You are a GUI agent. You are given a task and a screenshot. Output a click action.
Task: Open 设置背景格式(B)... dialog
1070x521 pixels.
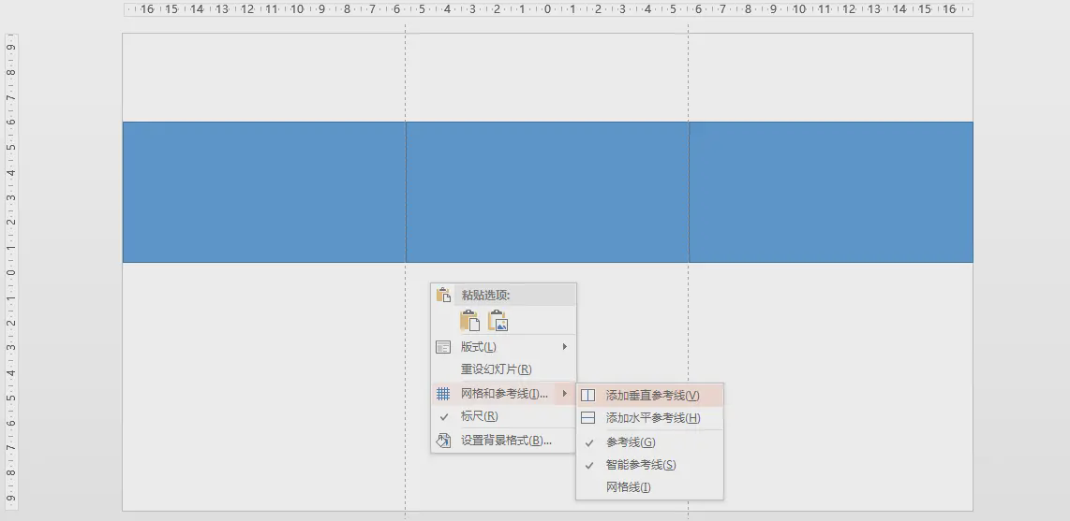tap(506, 441)
